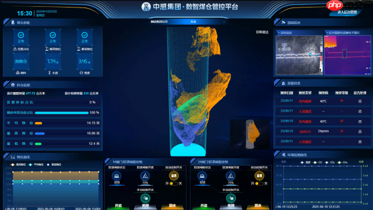Click the blue highest level bar
The height and width of the screenshot is (210, 373).
coord(40,133)
